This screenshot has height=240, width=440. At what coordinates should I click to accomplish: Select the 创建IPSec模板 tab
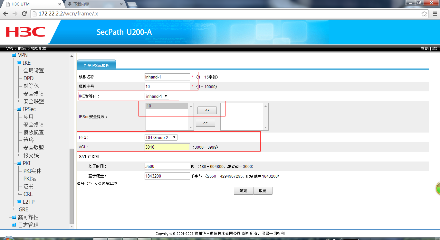96,65
